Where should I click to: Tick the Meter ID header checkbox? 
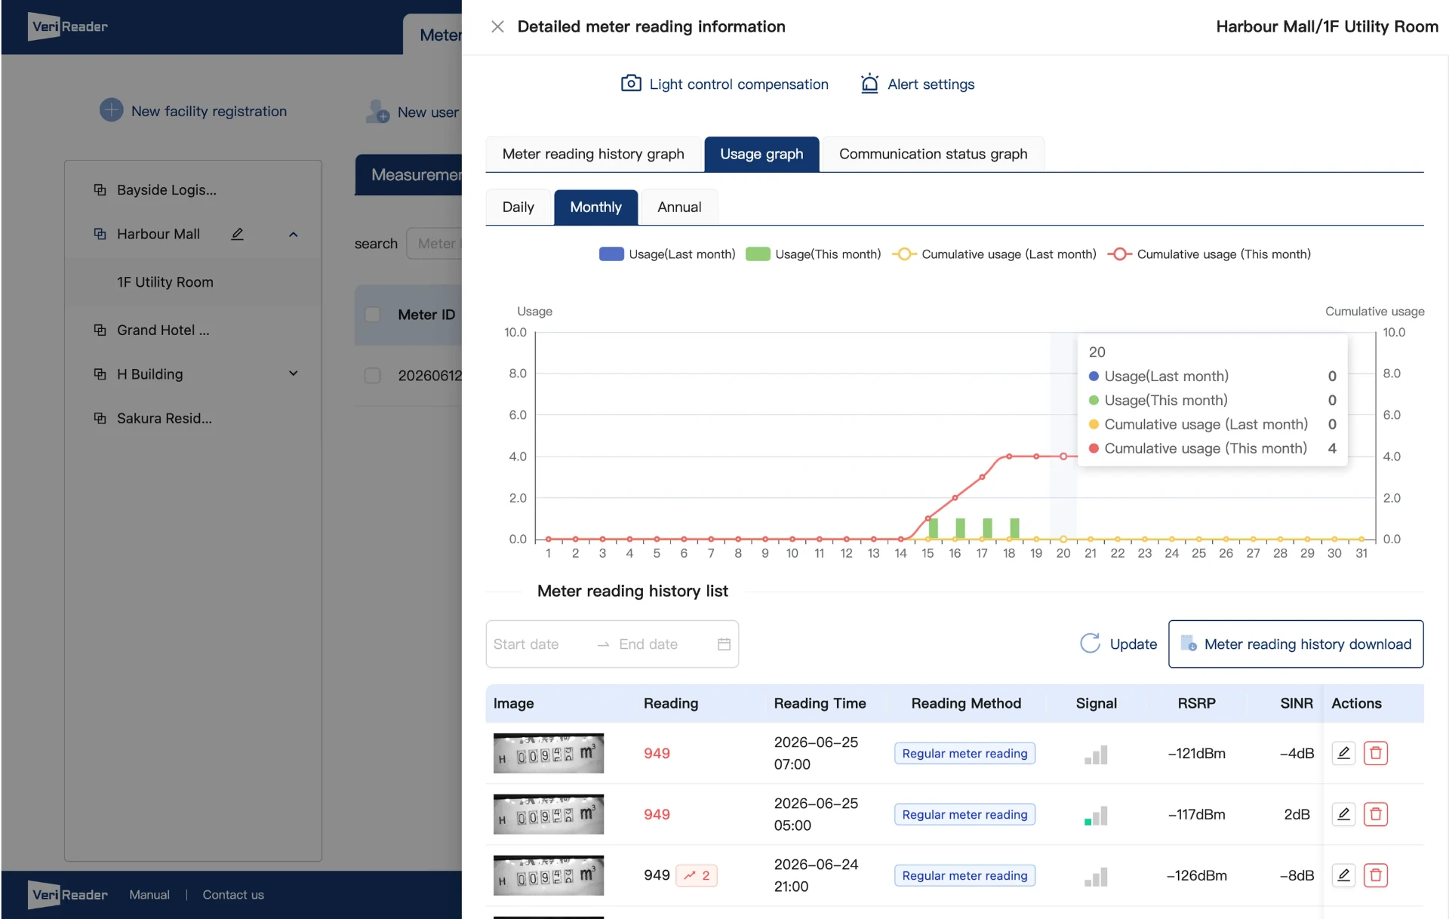(x=373, y=315)
